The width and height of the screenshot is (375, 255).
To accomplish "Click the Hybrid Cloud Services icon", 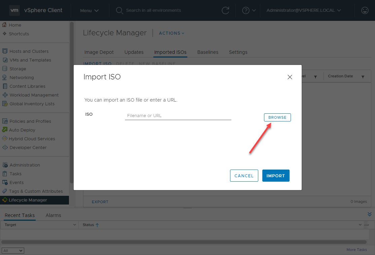I will (5, 139).
